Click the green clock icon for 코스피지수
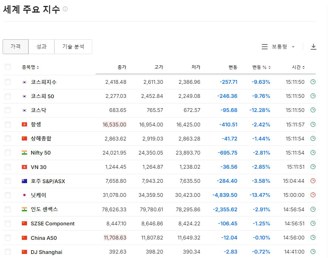328x258 pixels. [x=313, y=82]
